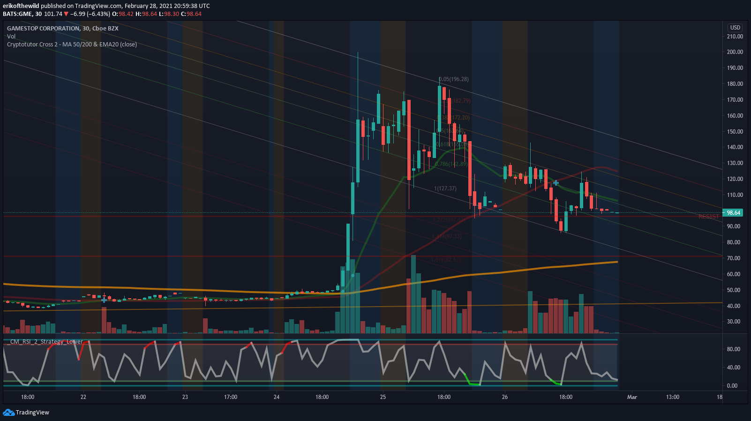This screenshot has height=421, width=751.
Task: Click the 120.00 price axis label
Action: pyautogui.click(x=735, y=179)
